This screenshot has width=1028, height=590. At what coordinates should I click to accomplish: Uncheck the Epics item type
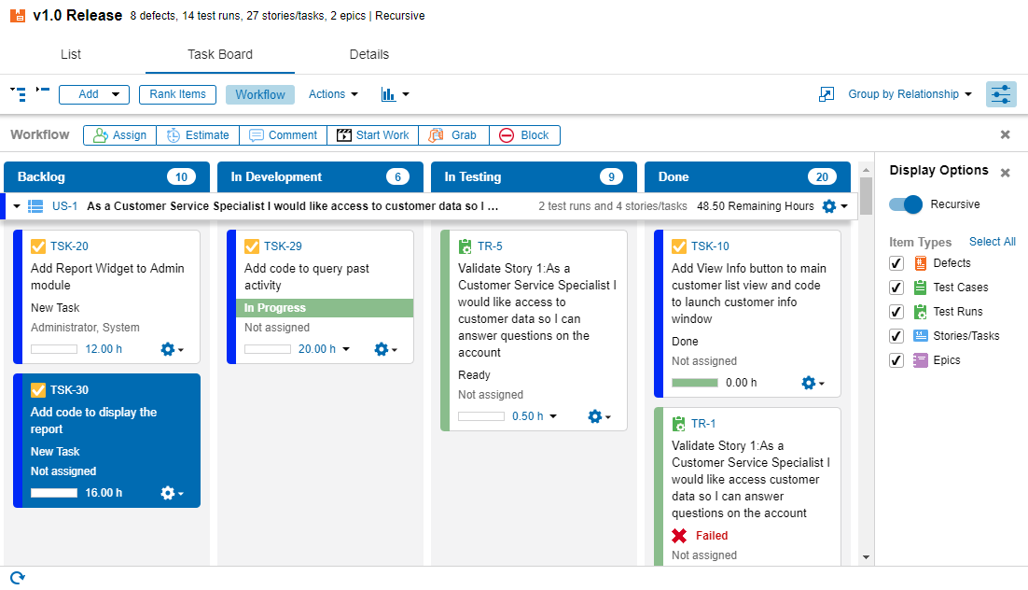pyautogui.click(x=896, y=359)
